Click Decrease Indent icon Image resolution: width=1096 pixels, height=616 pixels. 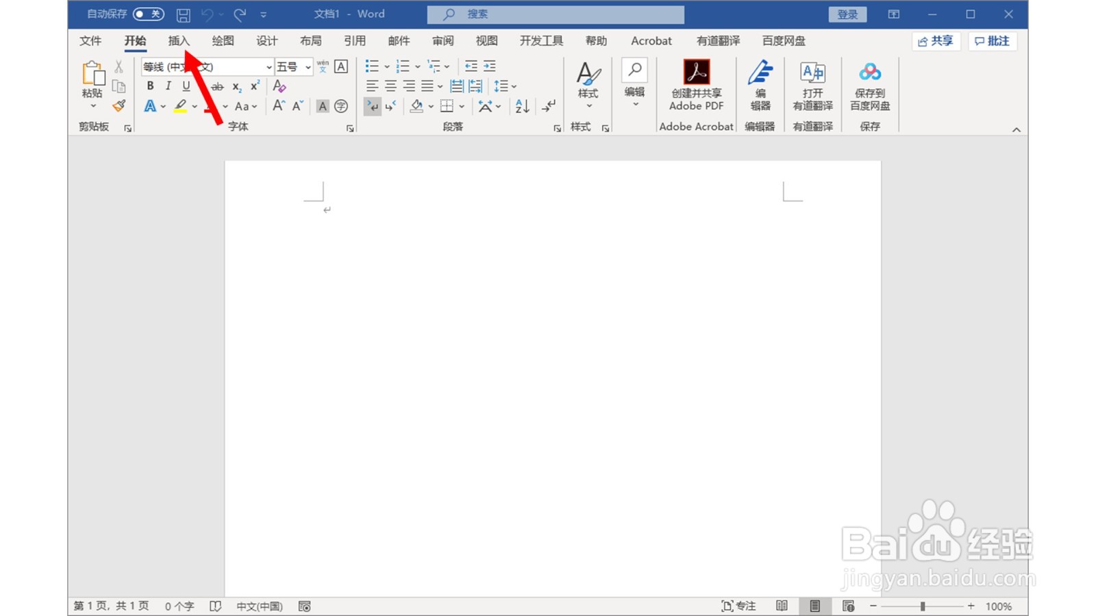tap(471, 66)
